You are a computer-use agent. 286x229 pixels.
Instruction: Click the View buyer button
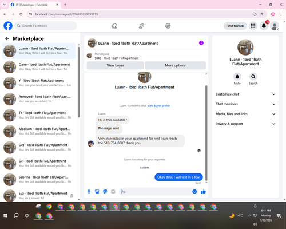[115, 65]
